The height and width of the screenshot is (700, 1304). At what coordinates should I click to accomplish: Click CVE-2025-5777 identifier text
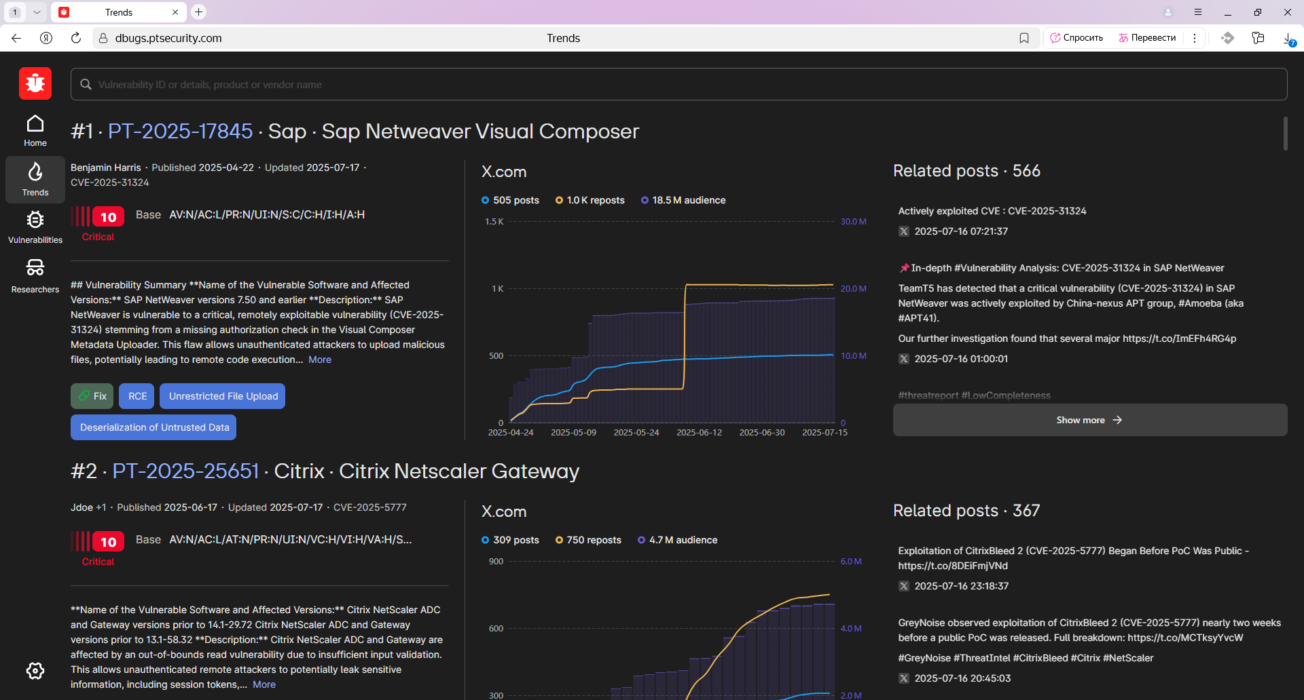(369, 507)
